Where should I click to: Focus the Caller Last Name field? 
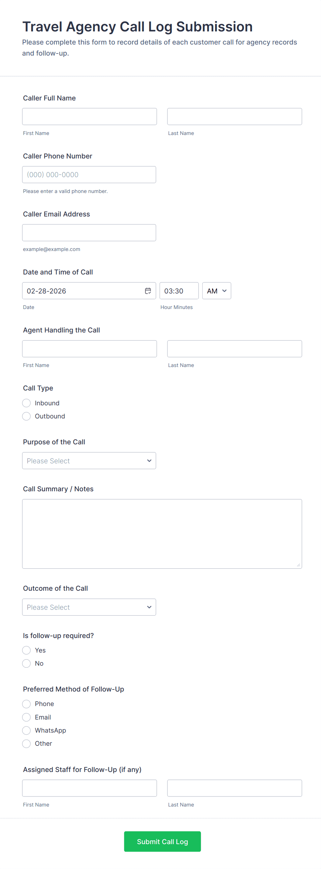(234, 116)
